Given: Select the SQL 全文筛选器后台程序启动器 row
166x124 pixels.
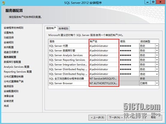Looking at the screenshot, I should pyautogui.click(x=103, y=78).
